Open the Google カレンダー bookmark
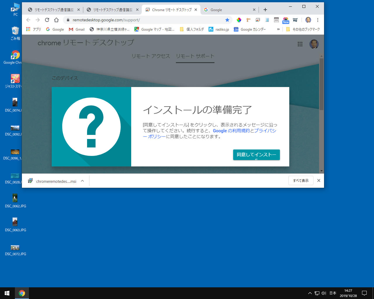374x299 pixels. pos(250,29)
